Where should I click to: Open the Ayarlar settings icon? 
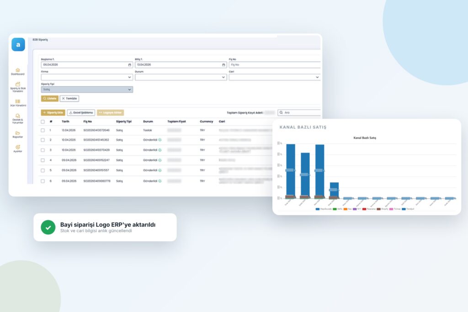18,147
